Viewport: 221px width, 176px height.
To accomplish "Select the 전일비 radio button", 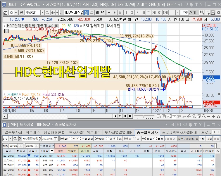I will pyautogui.click(x=144, y=139).
